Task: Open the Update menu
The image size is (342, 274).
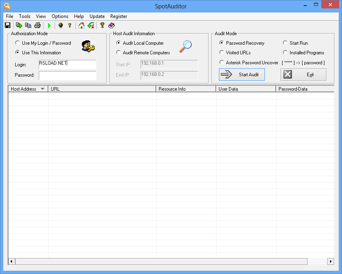Action: pyautogui.click(x=97, y=16)
